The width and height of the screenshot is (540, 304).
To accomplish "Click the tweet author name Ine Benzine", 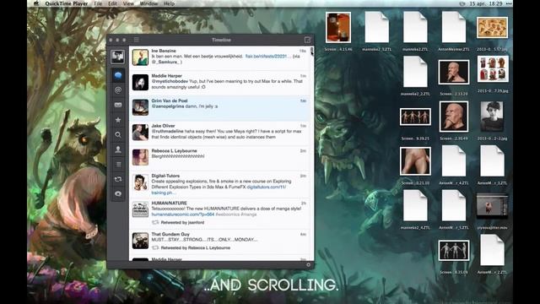I will (164, 51).
